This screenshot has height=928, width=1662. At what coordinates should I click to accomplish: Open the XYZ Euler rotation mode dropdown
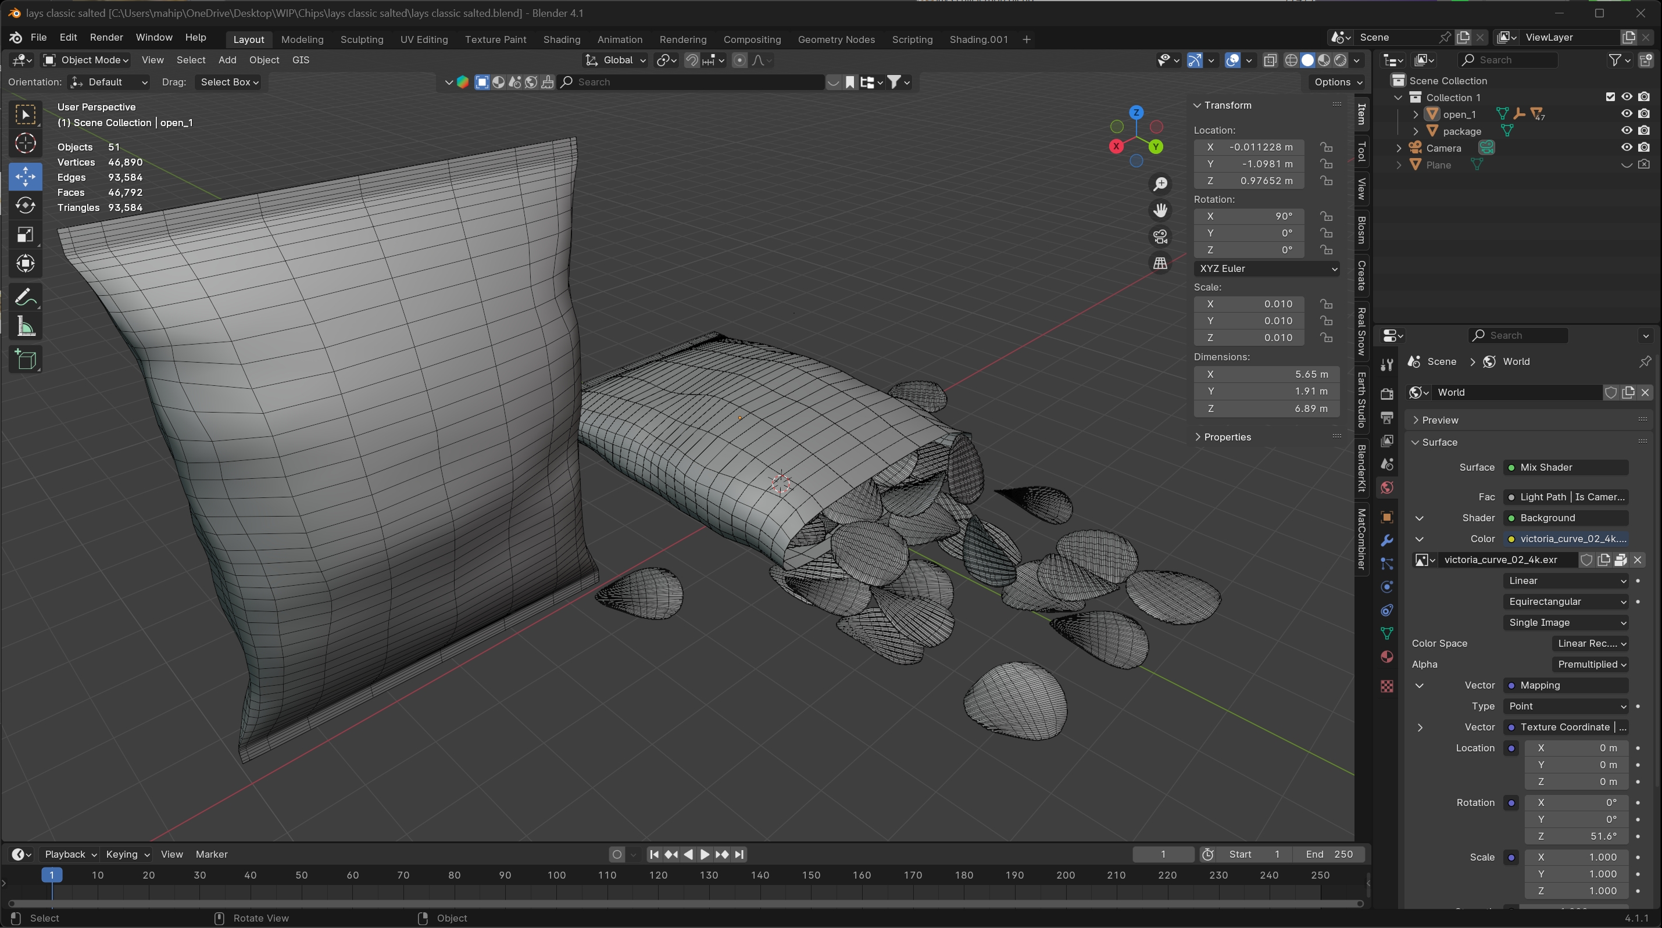[x=1266, y=268]
